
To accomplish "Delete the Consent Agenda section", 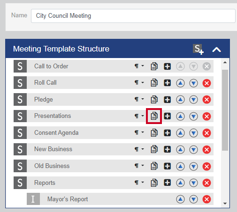I will [x=206, y=133].
